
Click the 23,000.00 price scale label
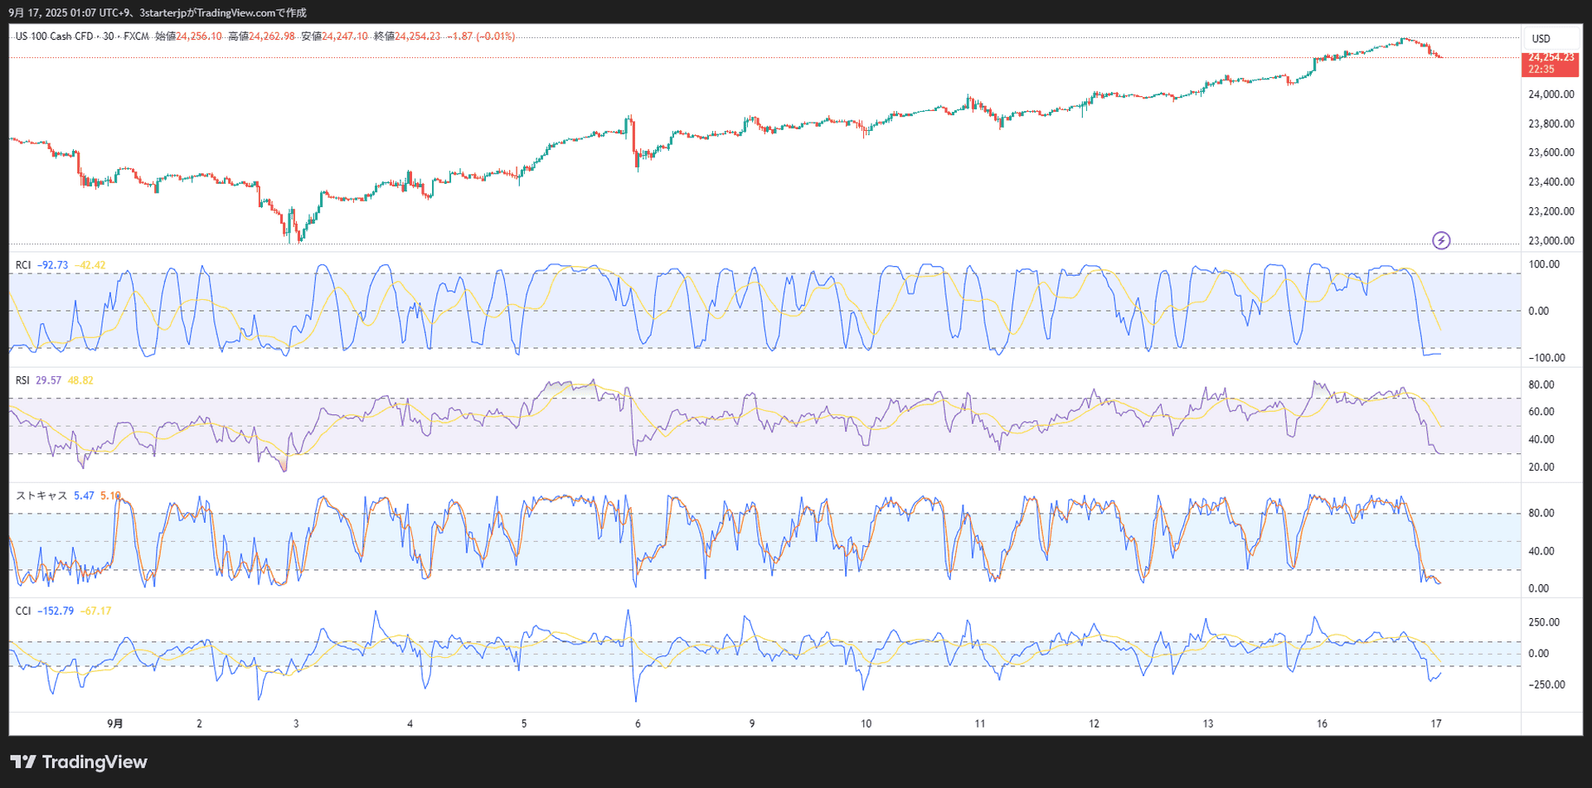click(1551, 241)
